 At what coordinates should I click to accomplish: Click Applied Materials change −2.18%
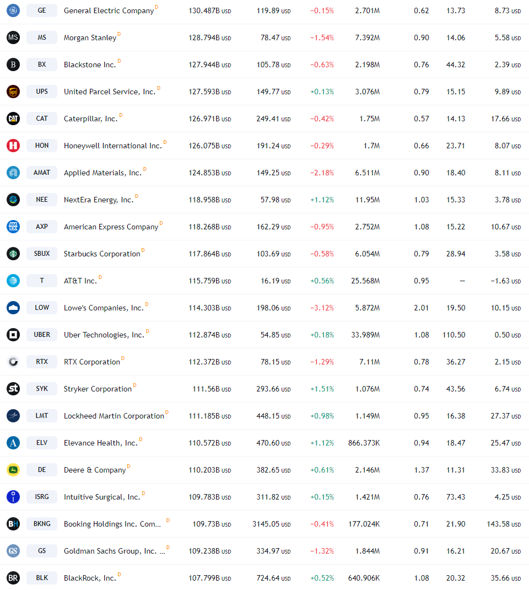point(322,173)
